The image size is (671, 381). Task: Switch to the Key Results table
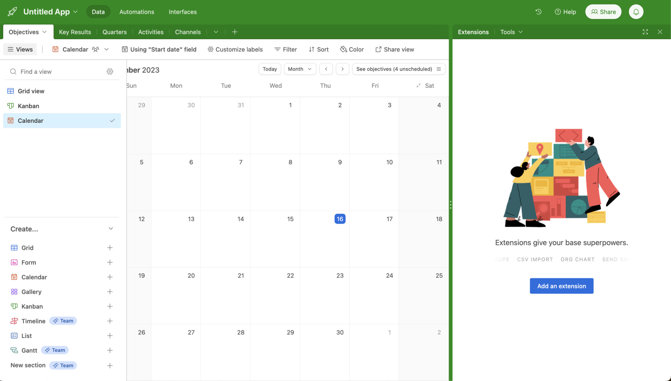pos(75,32)
